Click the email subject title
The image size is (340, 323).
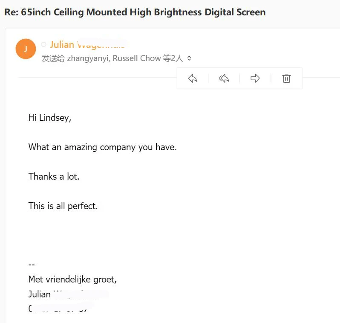(135, 12)
